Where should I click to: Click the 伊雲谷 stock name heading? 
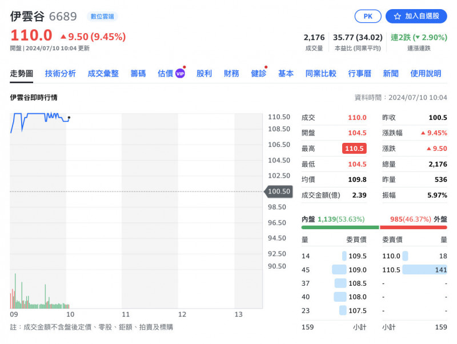tap(27, 17)
